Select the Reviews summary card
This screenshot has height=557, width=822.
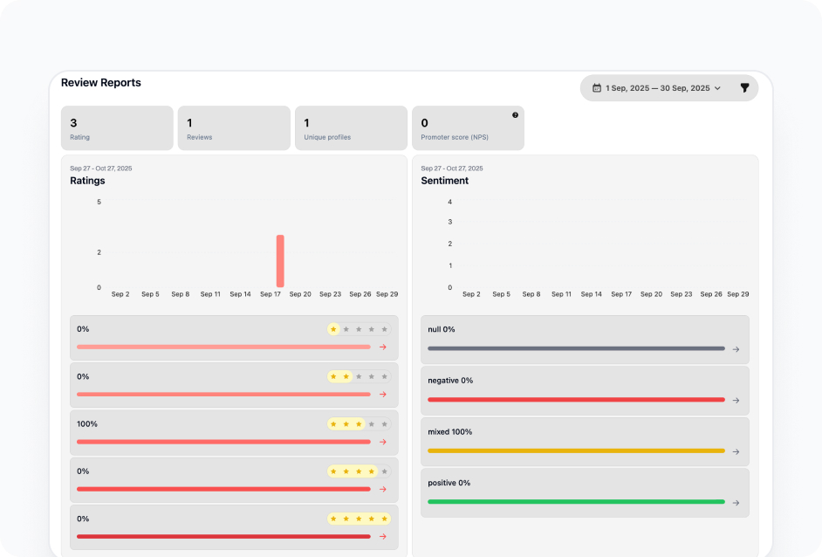[234, 128]
